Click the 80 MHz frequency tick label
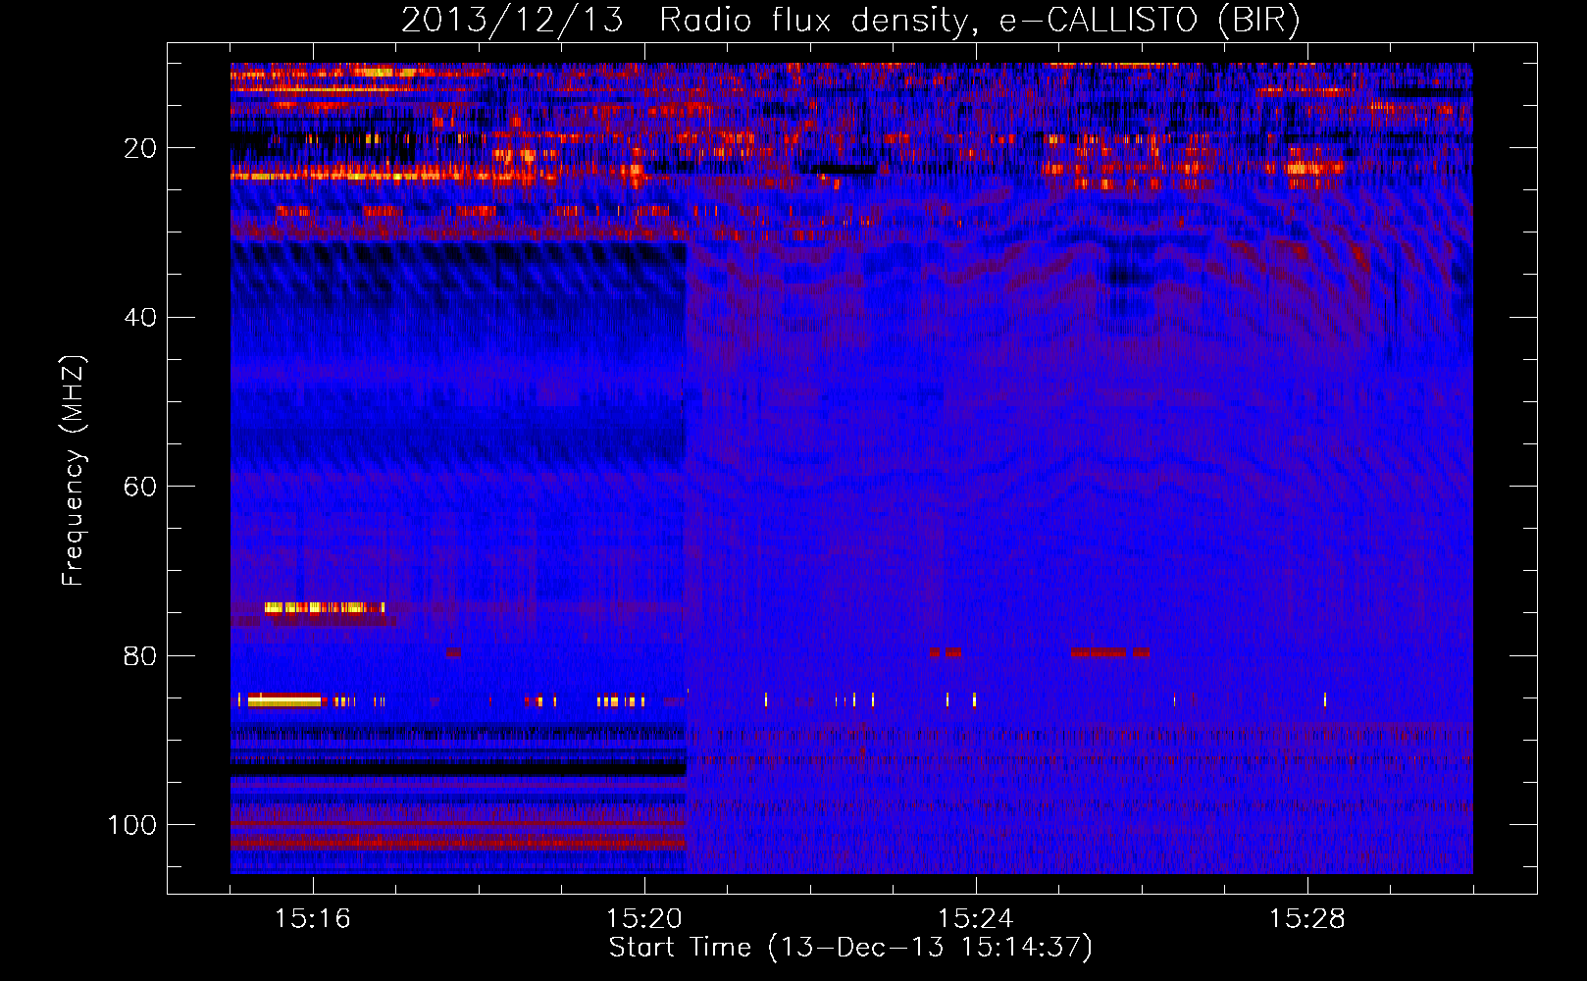Image resolution: width=1587 pixels, height=981 pixels. pyautogui.click(x=141, y=655)
